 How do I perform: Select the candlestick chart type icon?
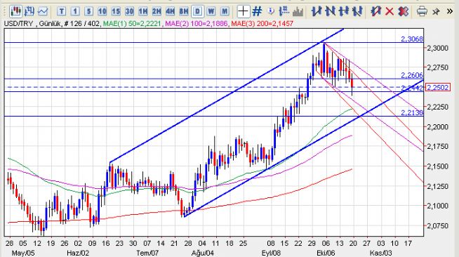[15, 11]
